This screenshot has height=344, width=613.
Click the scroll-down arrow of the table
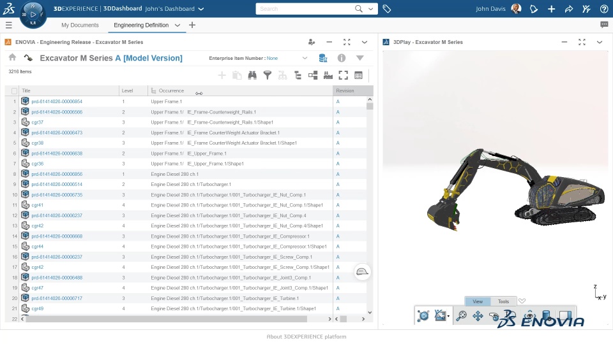point(370,312)
